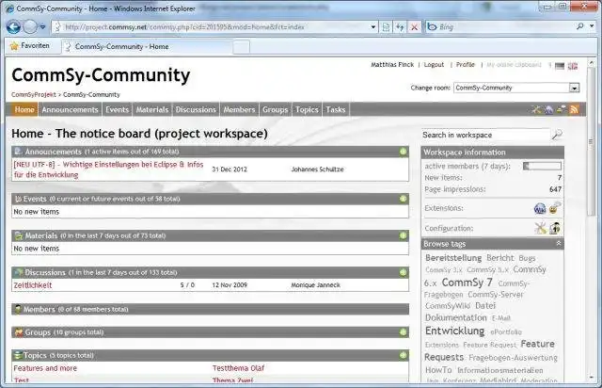
Task: Open the Announcements tab
Action: [x=70, y=109]
